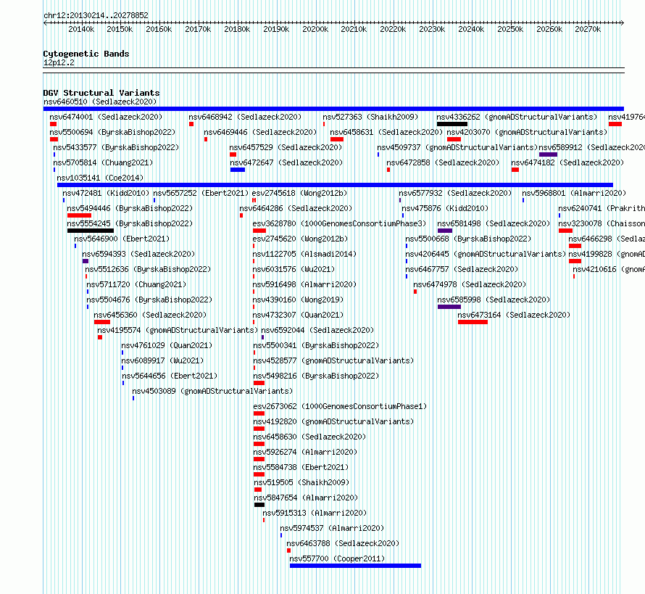Screen dimensions: 645x594
Task: Click the black nsv4336262 gnomAD variant bar
Action: tap(452, 124)
